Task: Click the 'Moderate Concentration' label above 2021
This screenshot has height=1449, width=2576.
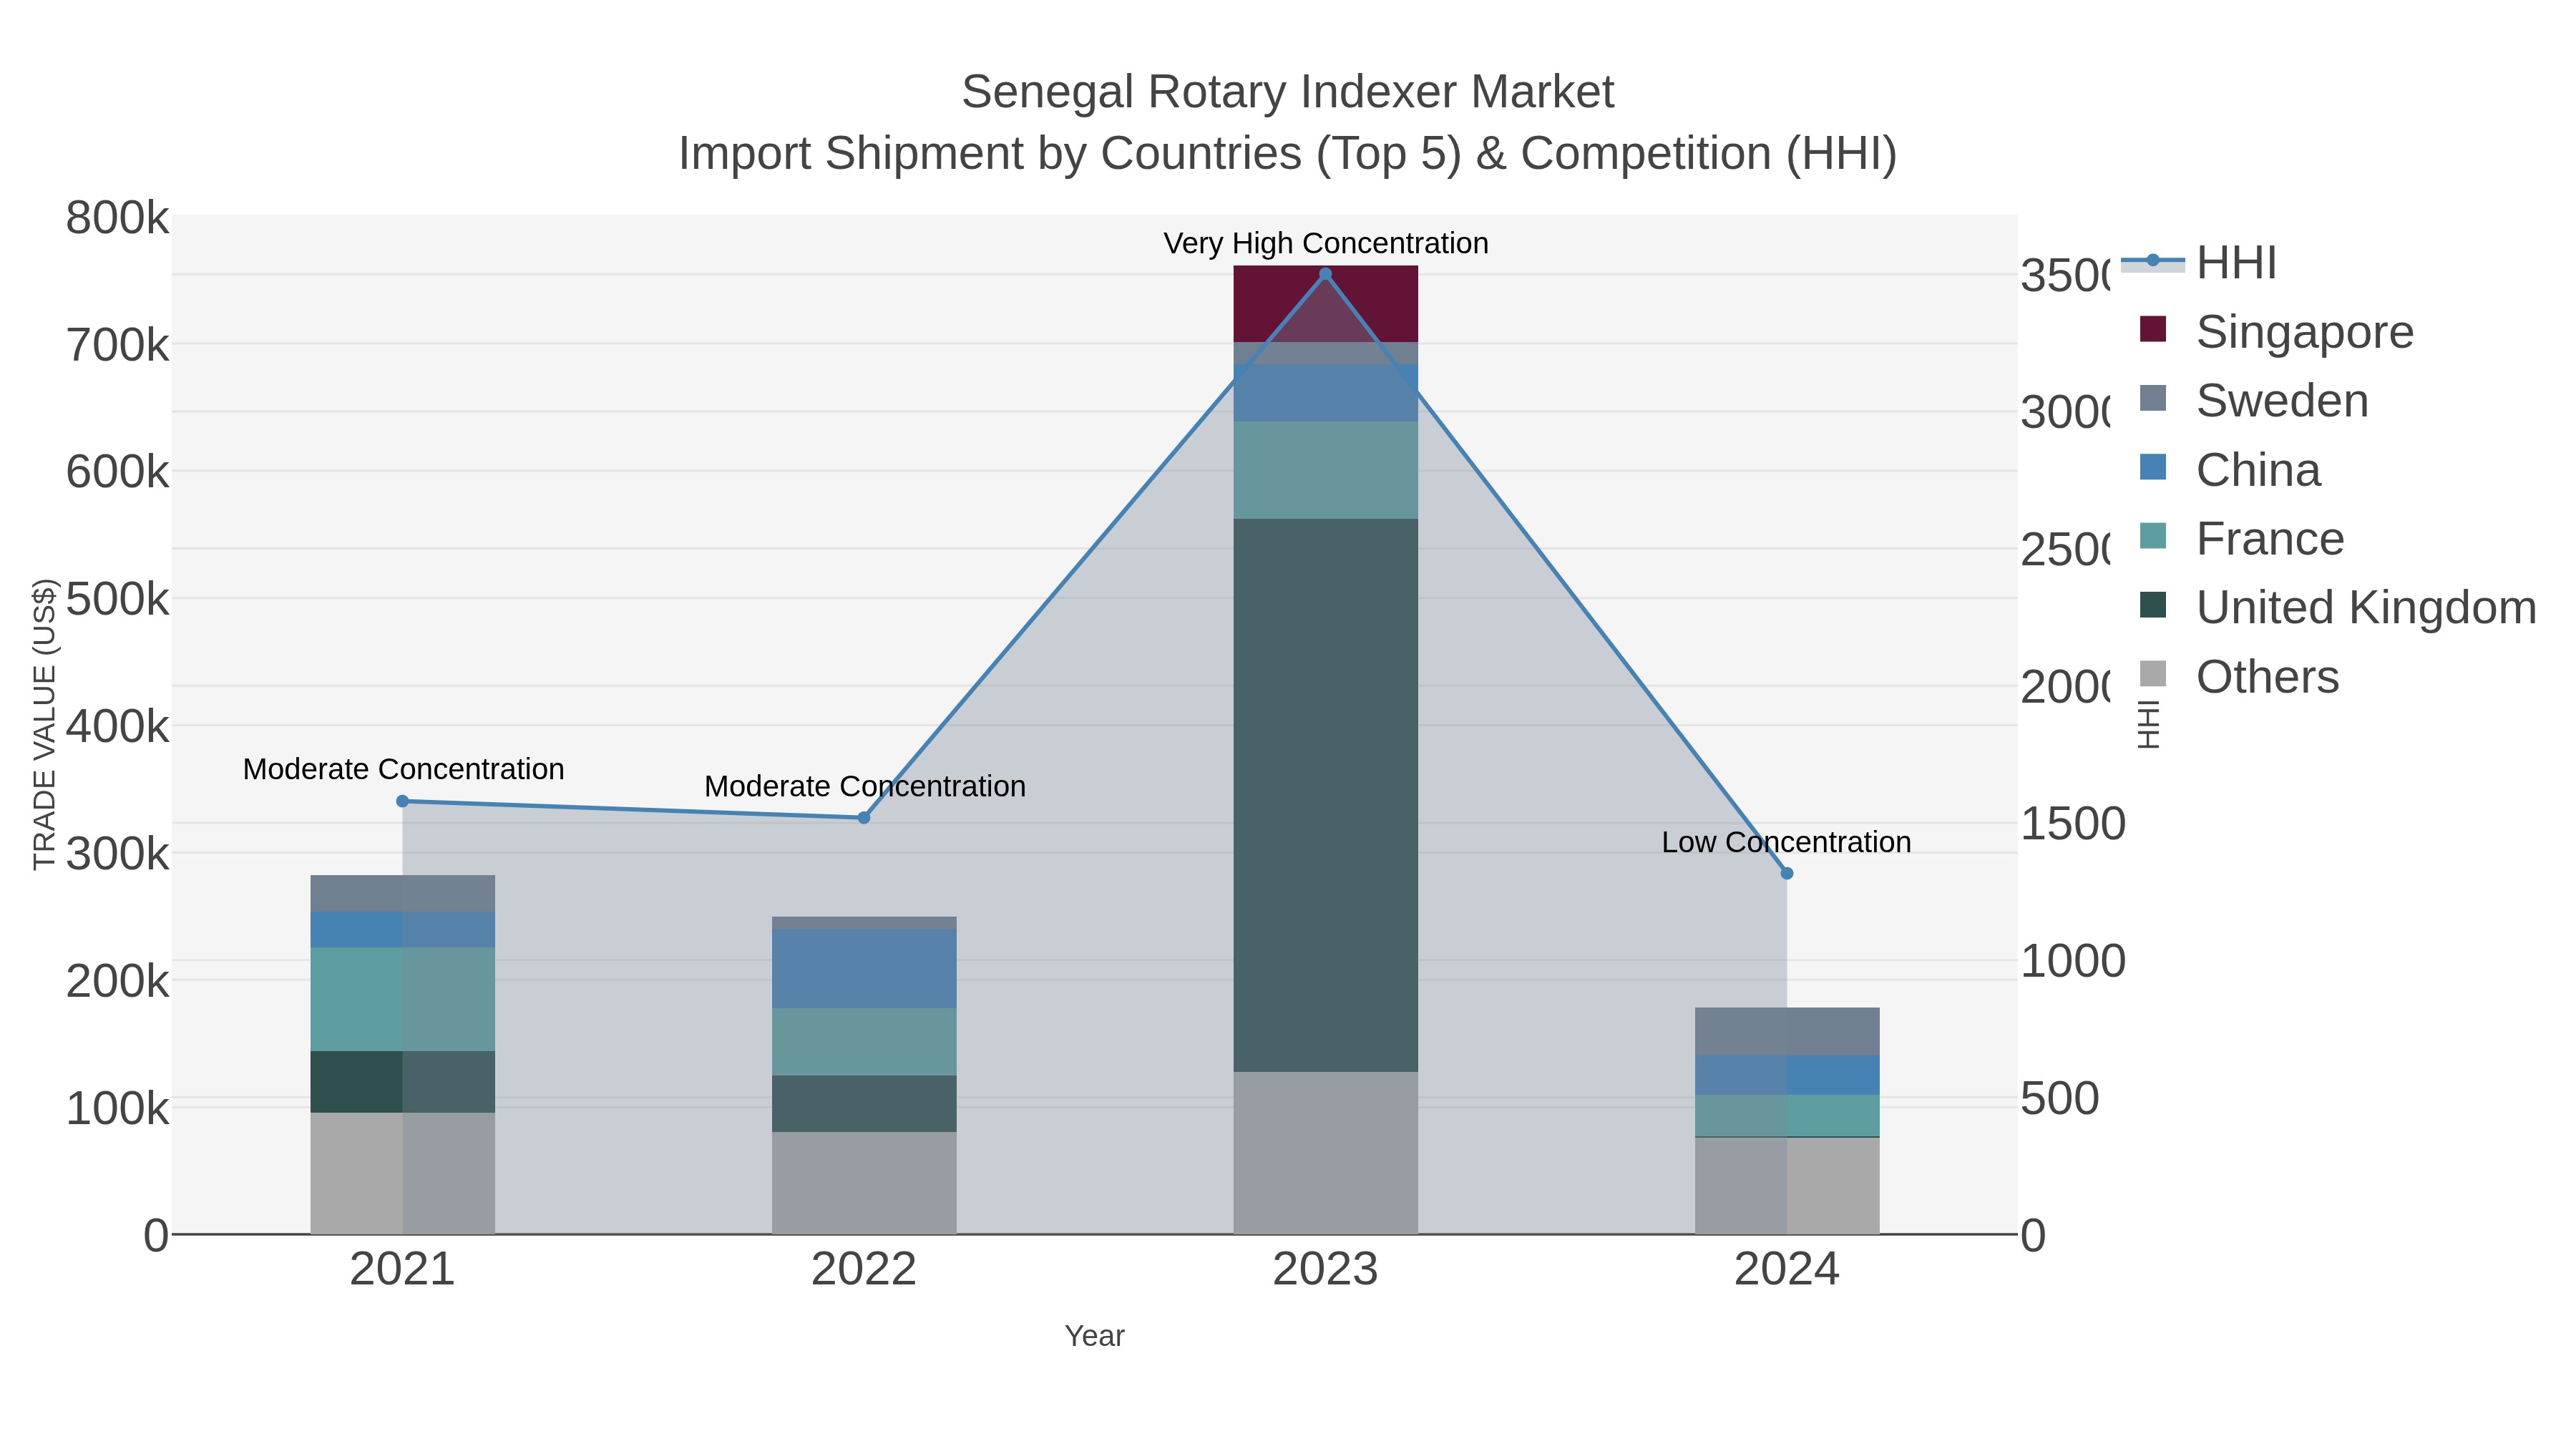Action: click(403, 769)
